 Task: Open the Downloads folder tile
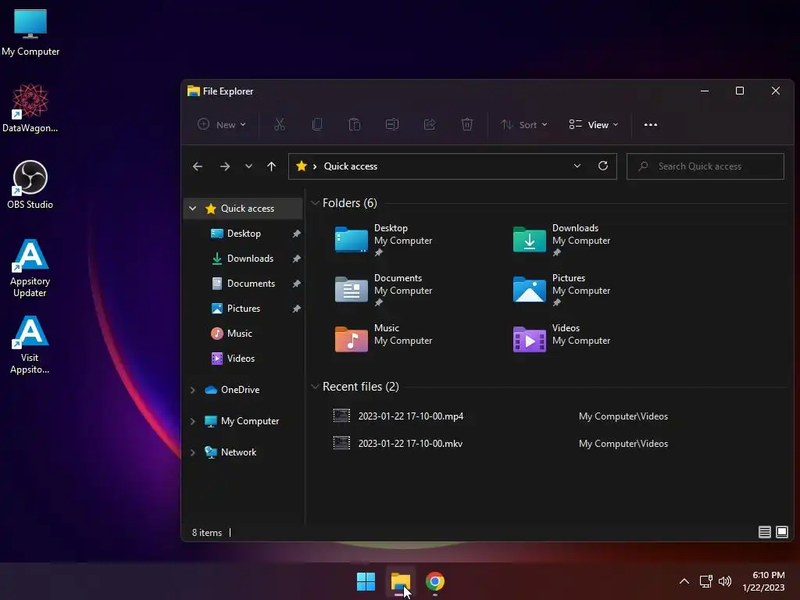click(562, 240)
